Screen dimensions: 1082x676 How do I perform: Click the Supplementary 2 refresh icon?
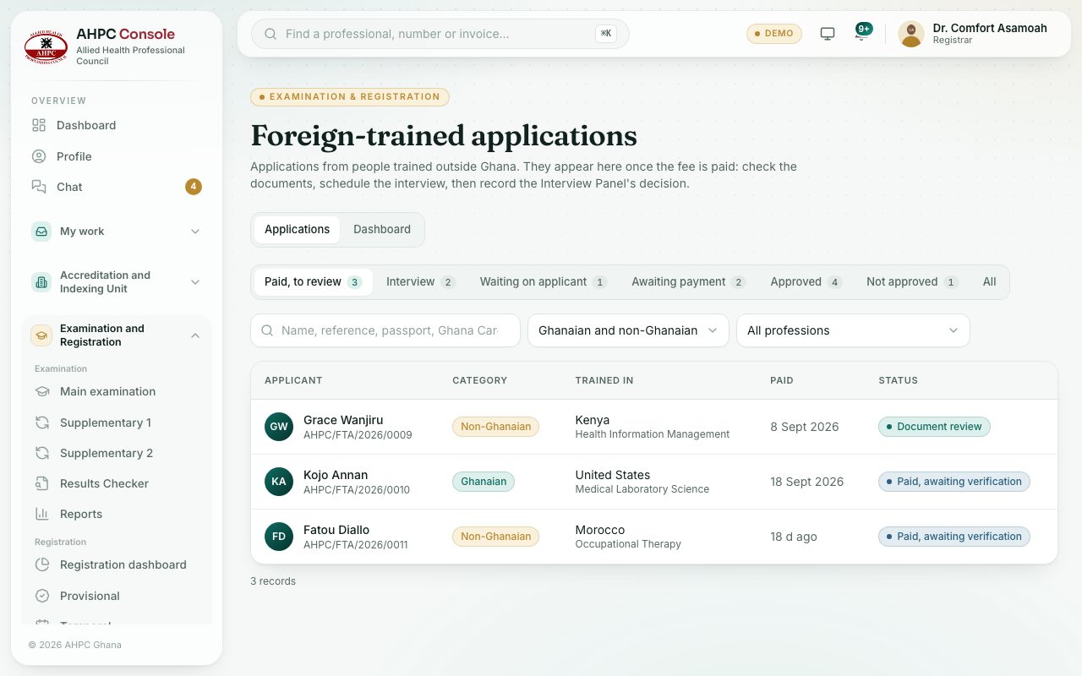coord(42,453)
